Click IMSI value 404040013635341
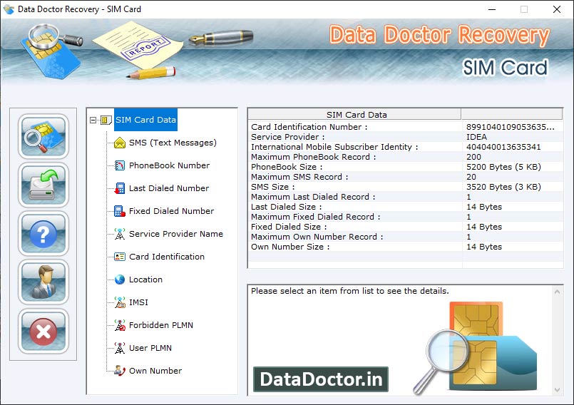The width and height of the screenshot is (574, 405). pos(503,147)
